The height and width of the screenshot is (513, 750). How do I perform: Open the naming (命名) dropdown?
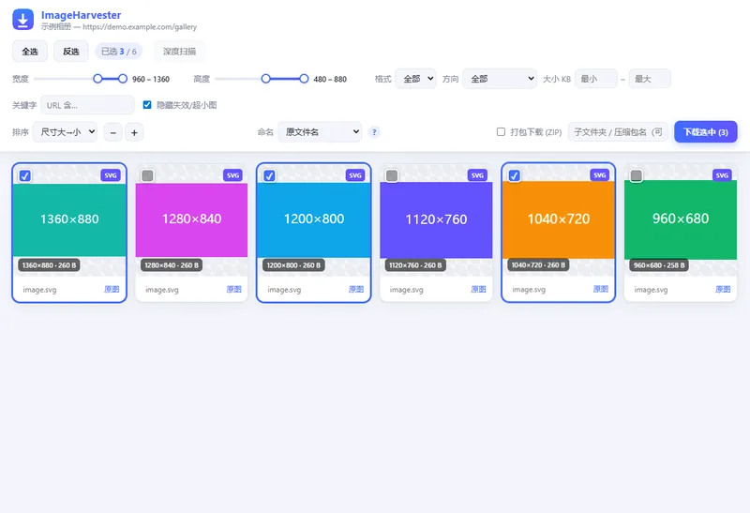pyautogui.click(x=320, y=132)
